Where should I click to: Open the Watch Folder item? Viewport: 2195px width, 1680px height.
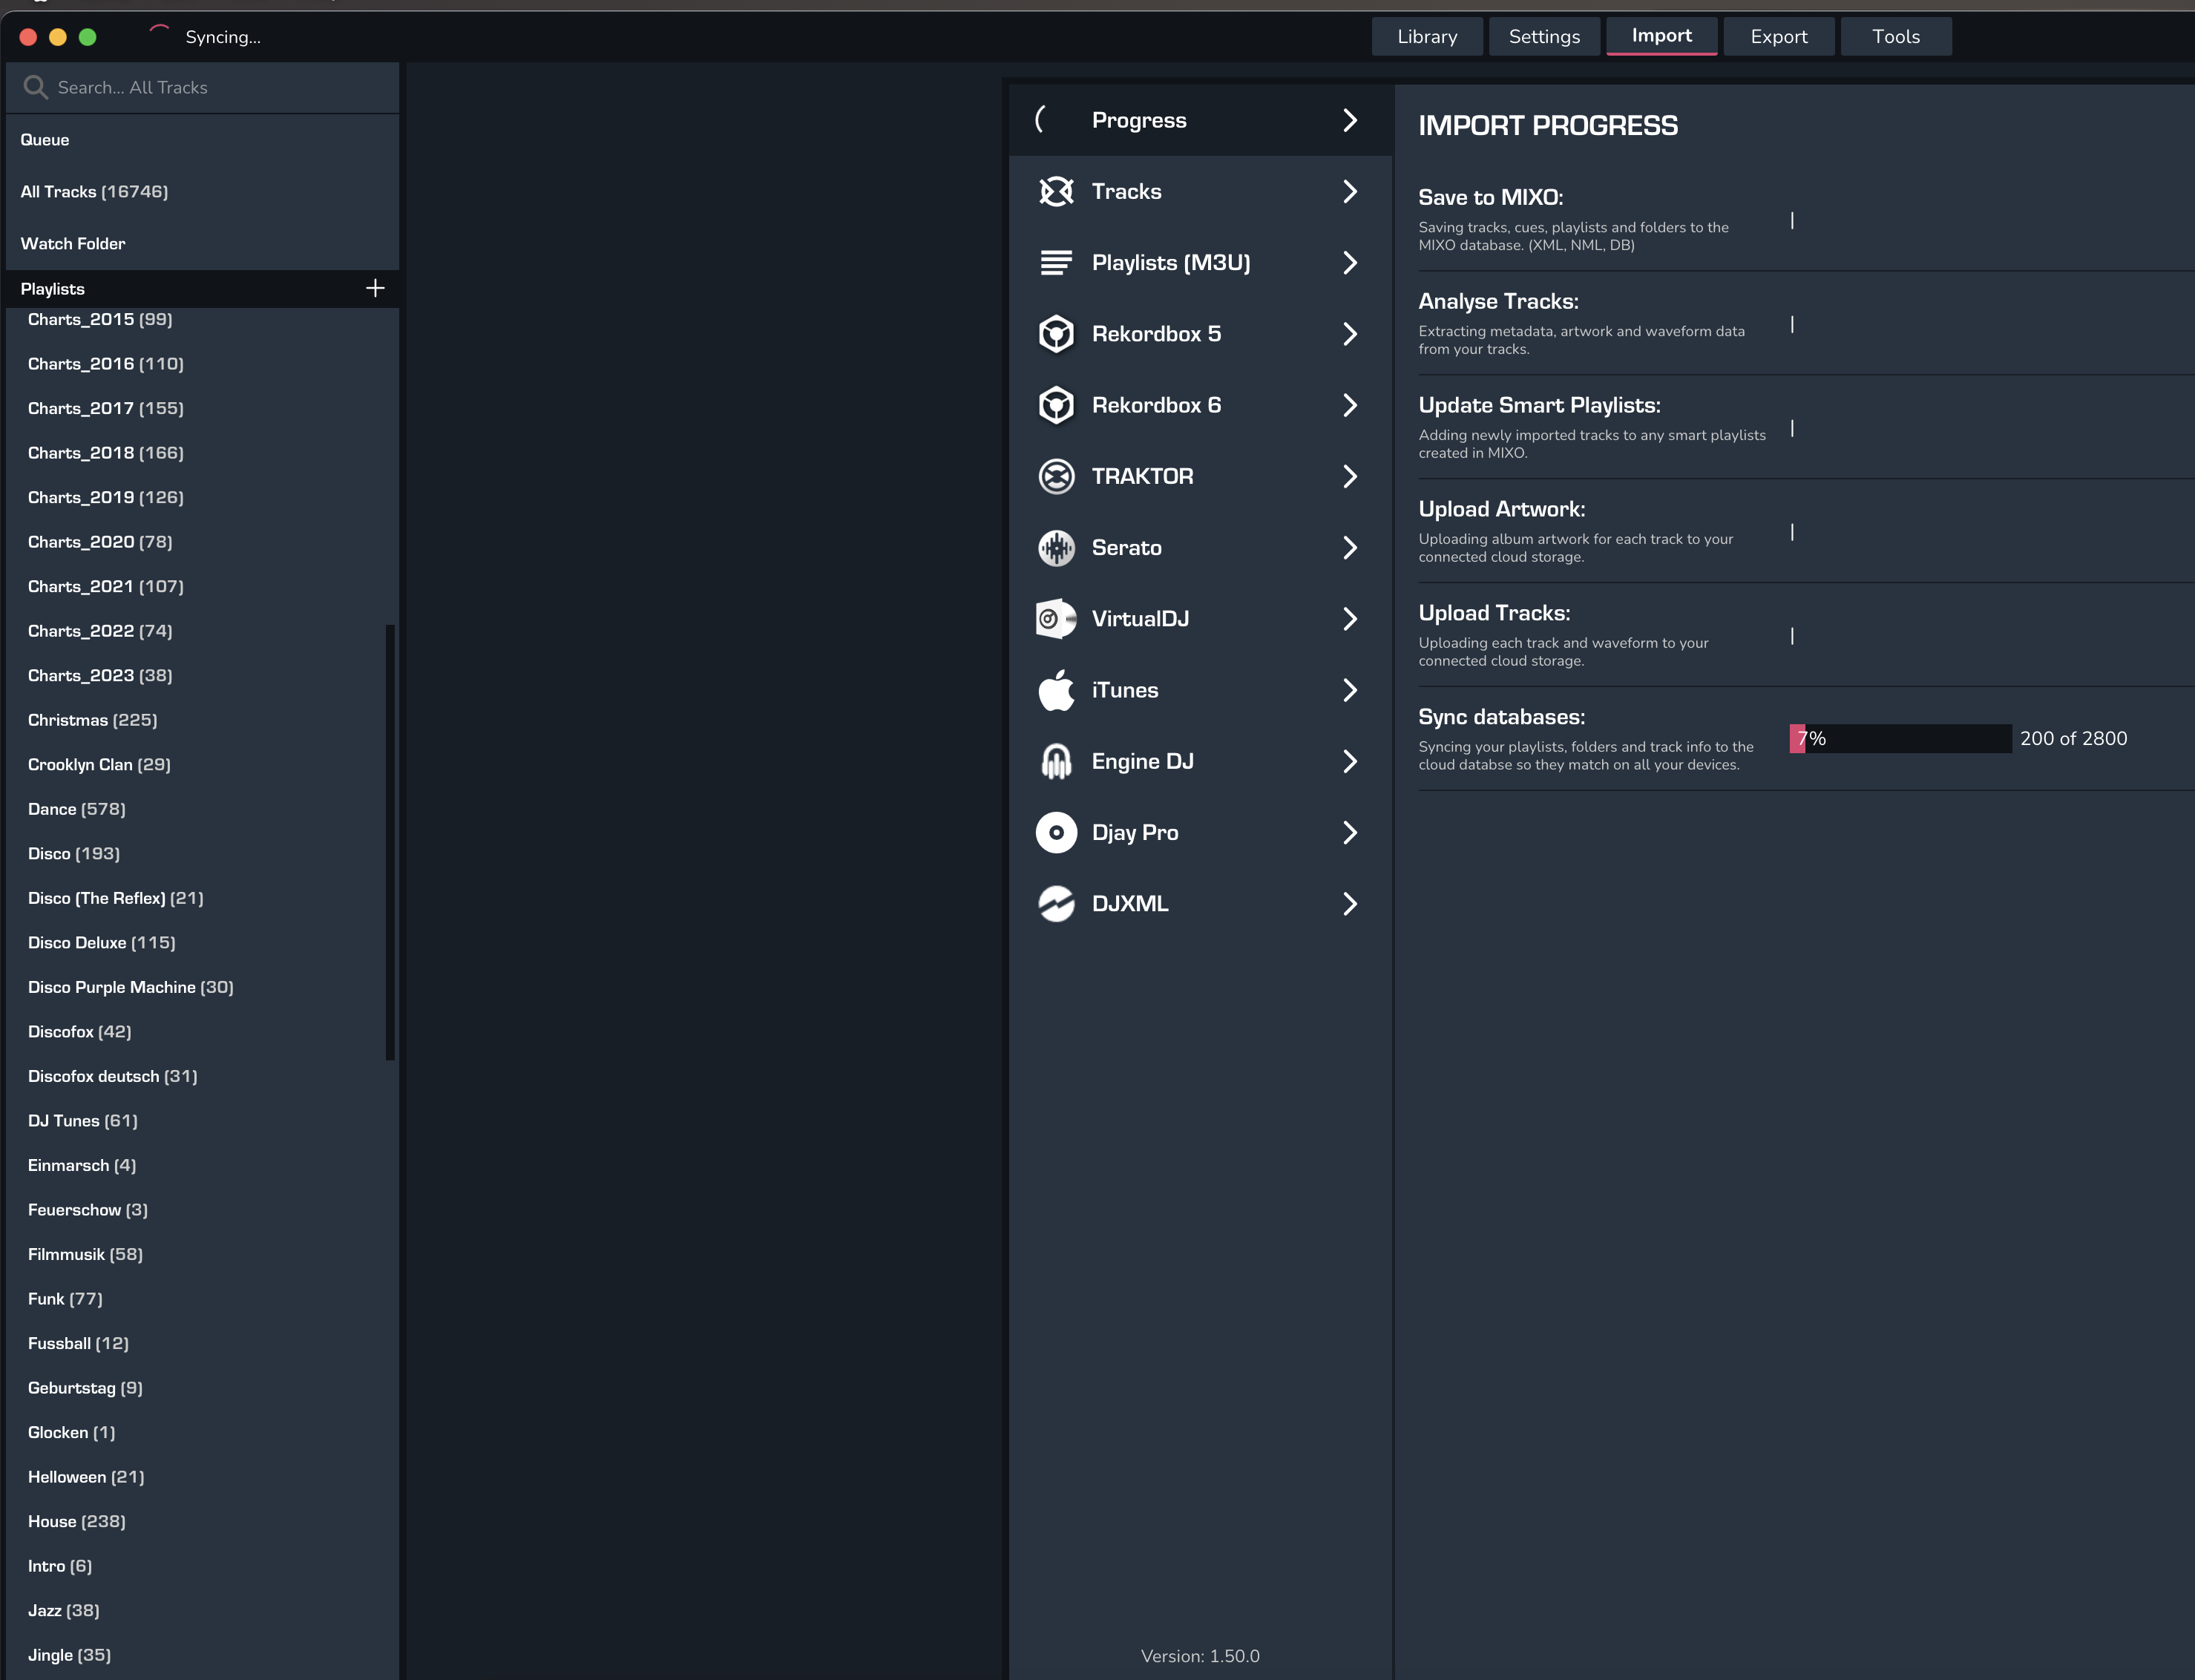(73, 243)
